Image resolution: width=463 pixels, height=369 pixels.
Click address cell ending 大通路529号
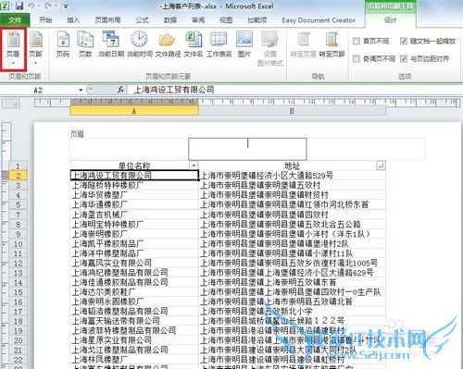coord(292,176)
